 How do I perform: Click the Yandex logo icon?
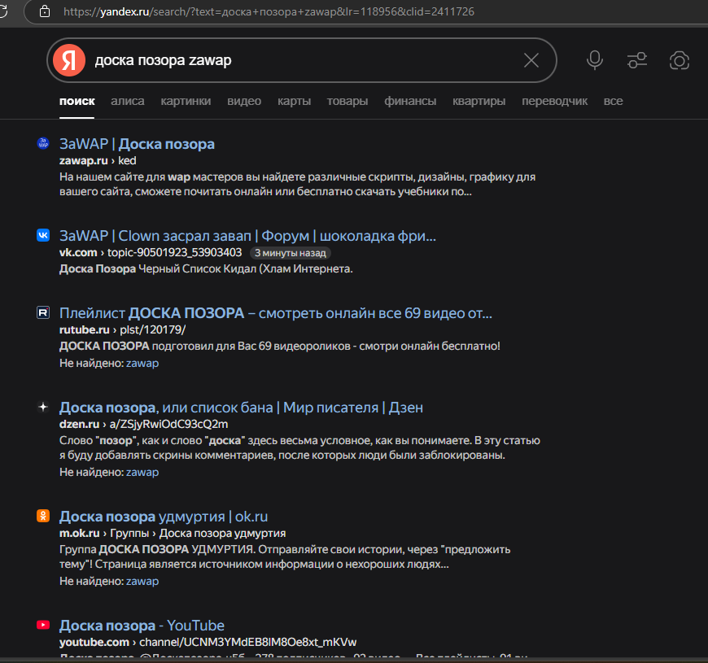click(x=69, y=60)
